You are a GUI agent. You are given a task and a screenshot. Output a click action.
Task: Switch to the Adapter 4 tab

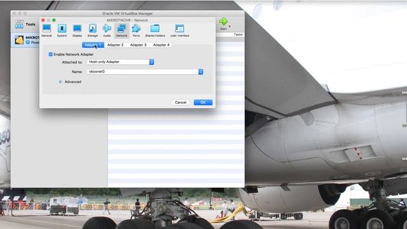coord(161,45)
